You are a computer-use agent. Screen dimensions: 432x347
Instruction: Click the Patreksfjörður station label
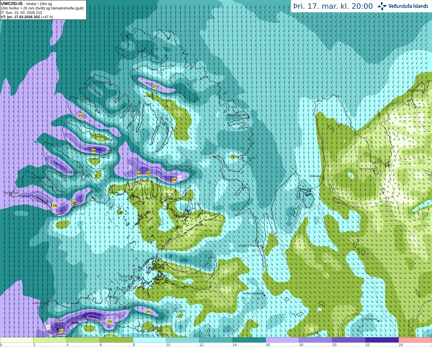click(x=39, y=177)
